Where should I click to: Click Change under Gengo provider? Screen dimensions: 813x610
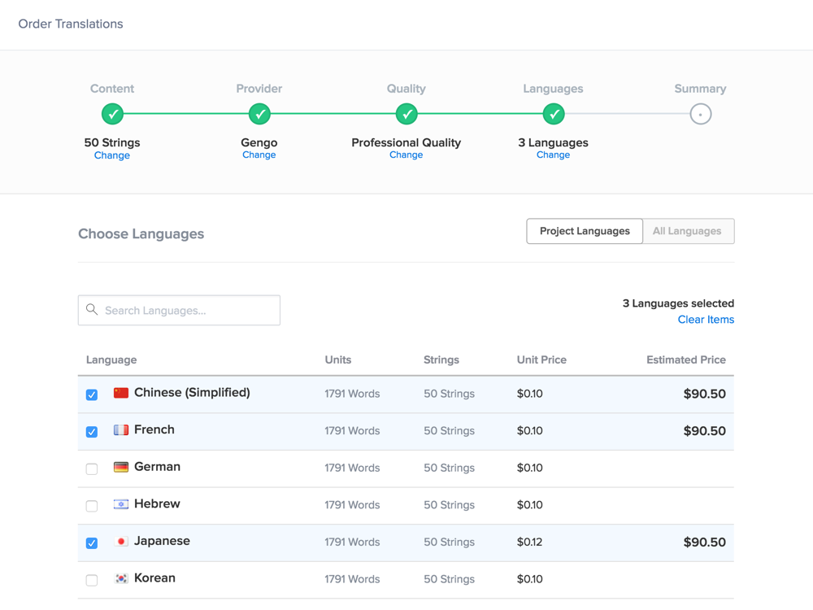pos(259,155)
